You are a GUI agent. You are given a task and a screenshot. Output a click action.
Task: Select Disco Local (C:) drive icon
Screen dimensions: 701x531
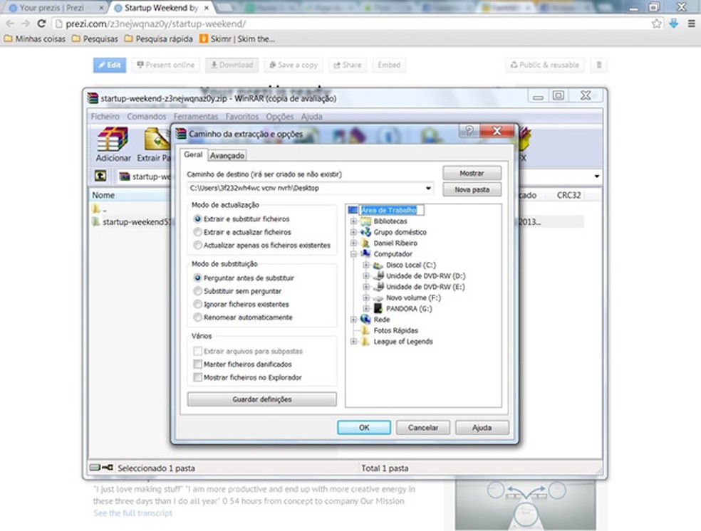[x=378, y=265]
